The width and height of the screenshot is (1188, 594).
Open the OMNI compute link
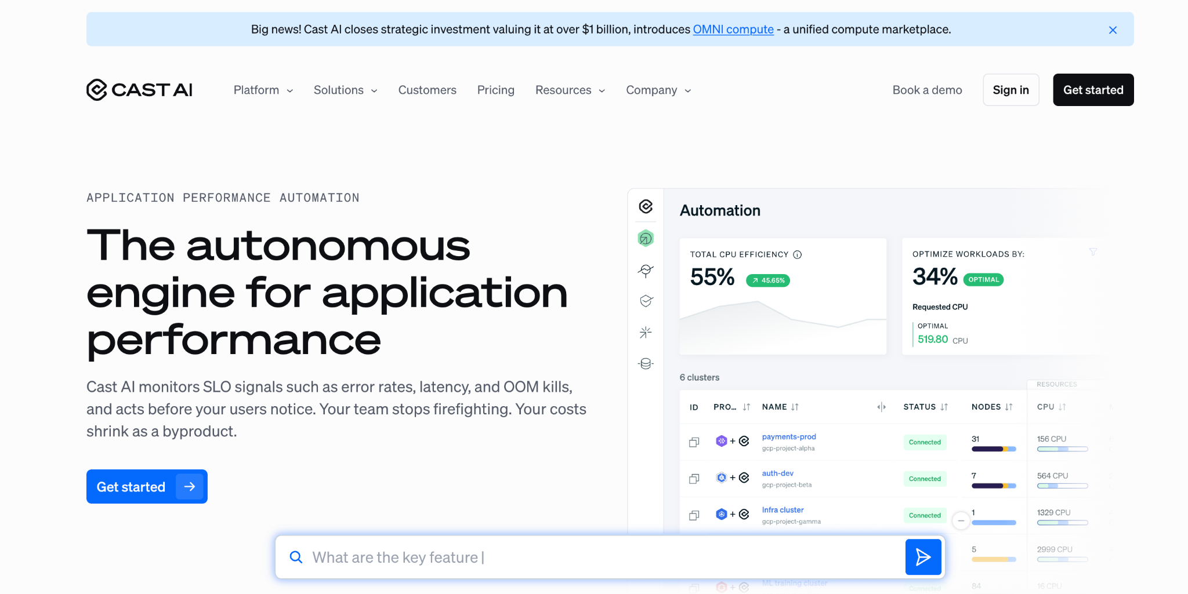[733, 30]
